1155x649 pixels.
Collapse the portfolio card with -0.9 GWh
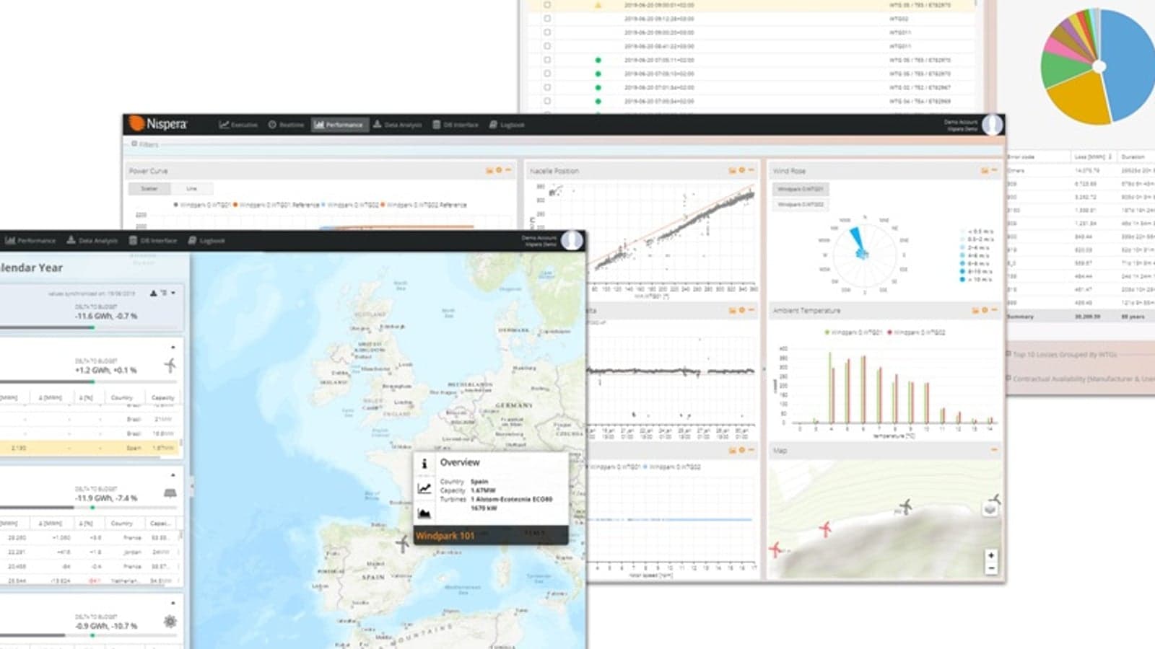click(173, 603)
